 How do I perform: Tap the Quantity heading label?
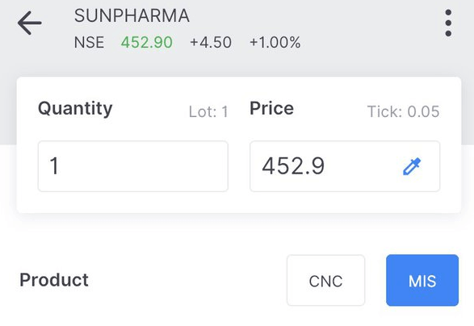75,109
